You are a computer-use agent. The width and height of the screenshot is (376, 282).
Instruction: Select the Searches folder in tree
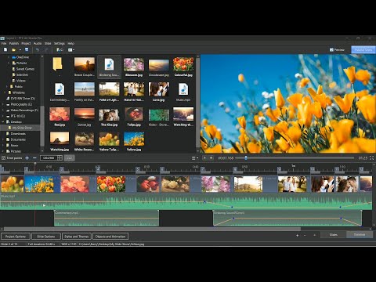pyautogui.click(x=20, y=74)
